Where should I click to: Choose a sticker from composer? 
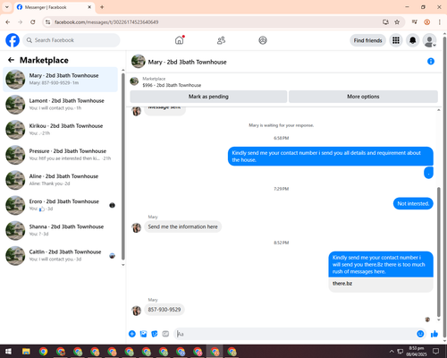(x=155, y=334)
